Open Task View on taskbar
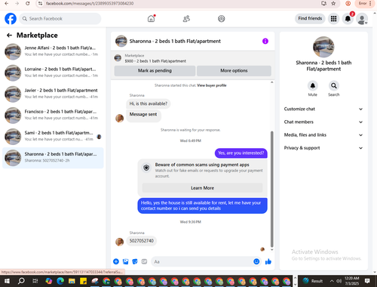 point(35,281)
